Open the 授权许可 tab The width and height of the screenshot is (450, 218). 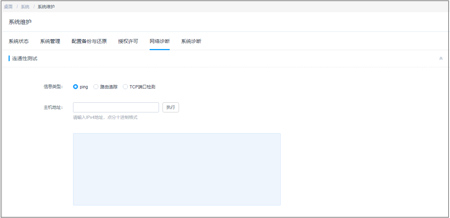click(x=128, y=41)
